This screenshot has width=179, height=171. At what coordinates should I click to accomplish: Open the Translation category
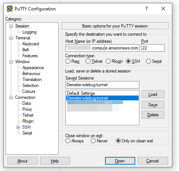pyautogui.click(x=32, y=80)
